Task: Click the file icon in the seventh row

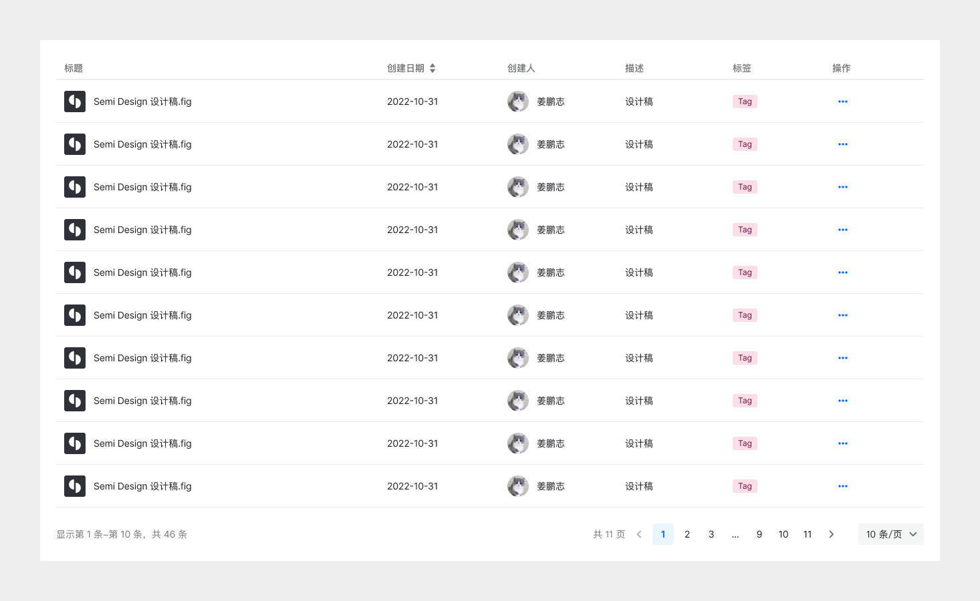Action: pyautogui.click(x=75, y=358)
